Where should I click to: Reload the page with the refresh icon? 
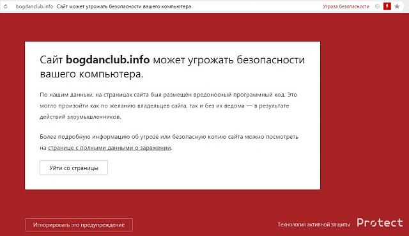6,6
